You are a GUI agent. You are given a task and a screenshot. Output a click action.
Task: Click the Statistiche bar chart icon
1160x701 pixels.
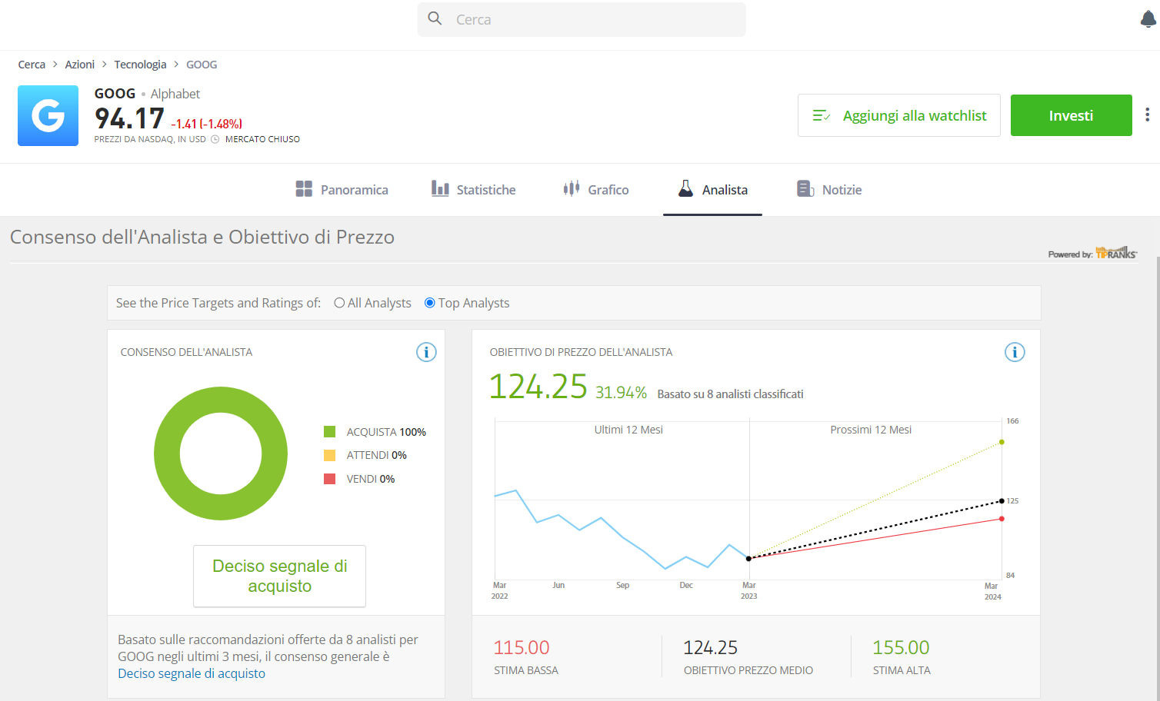point(440,189)
